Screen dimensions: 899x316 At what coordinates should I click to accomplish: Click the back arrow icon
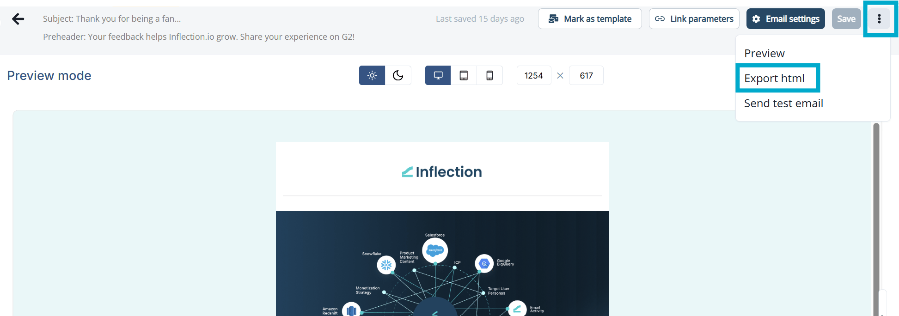[x=18, y=19]
